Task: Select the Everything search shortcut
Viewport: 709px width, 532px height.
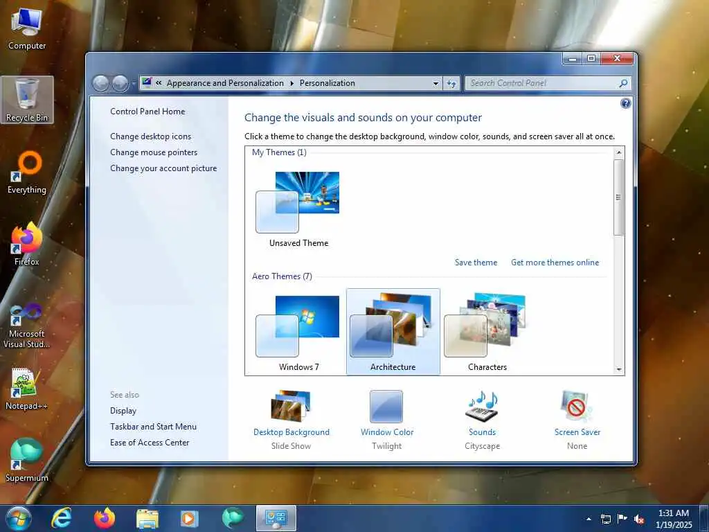Action: pyautogui.click(x=27, y=172)
